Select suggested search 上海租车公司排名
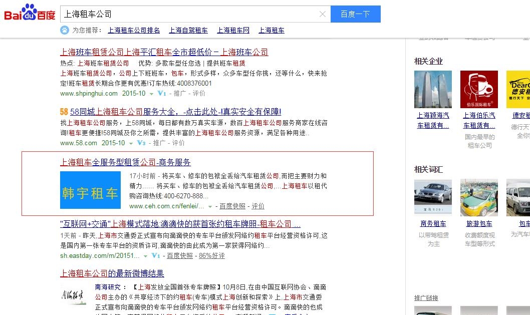The image size is (530, 315). click(134, 30)
